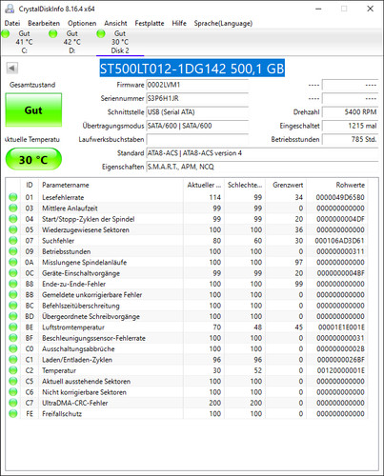Click the green Gut health status button

coord(33,110)
